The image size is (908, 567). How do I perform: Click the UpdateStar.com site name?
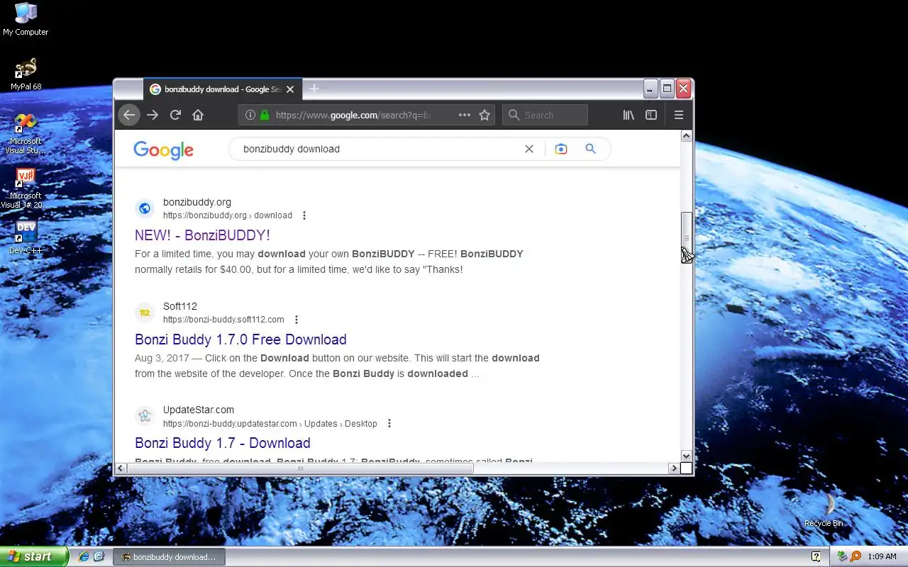pyautogui.click(x=199, y=410)
